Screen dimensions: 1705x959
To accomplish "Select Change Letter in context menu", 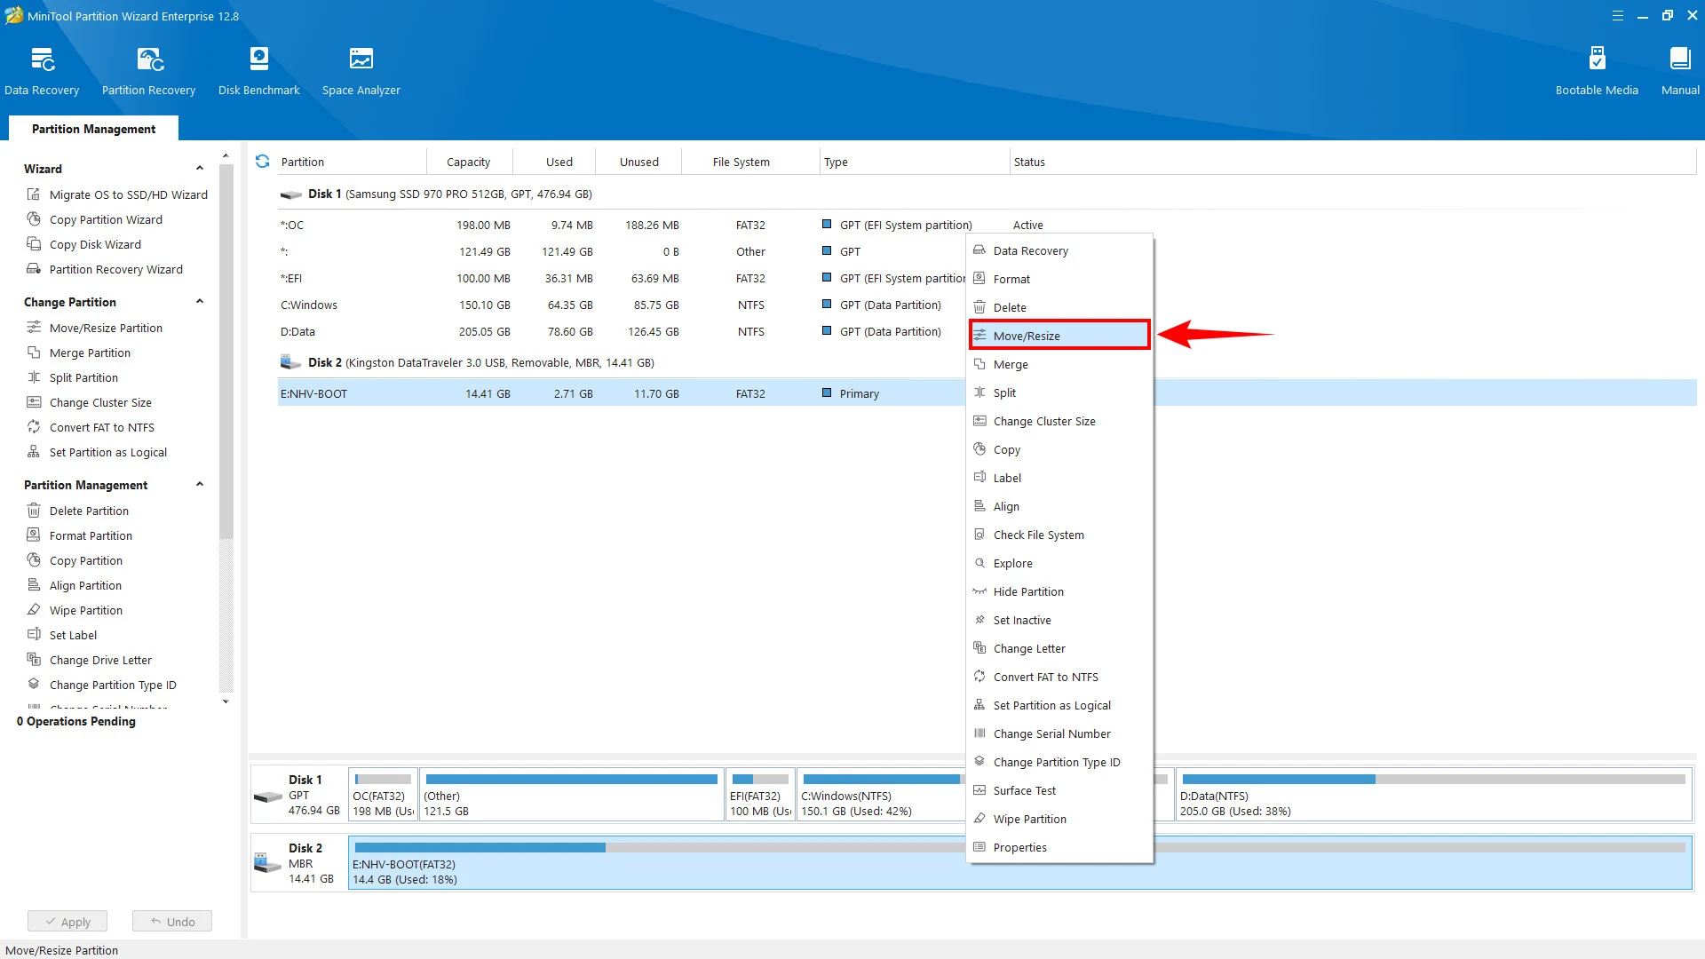I will [x=1059, y=648].
